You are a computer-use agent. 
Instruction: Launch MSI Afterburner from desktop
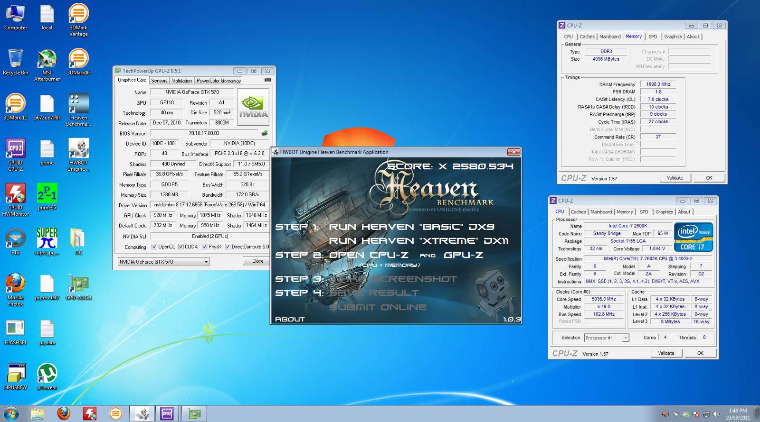point(47,65)
